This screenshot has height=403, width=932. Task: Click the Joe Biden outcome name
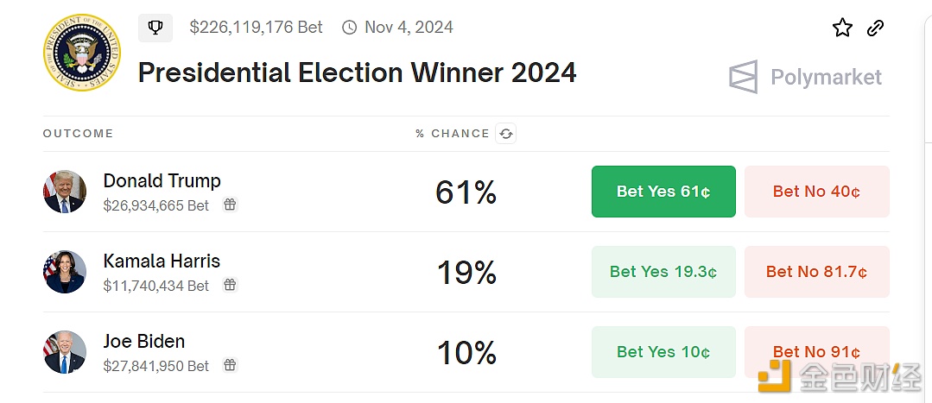pos(144,341)
